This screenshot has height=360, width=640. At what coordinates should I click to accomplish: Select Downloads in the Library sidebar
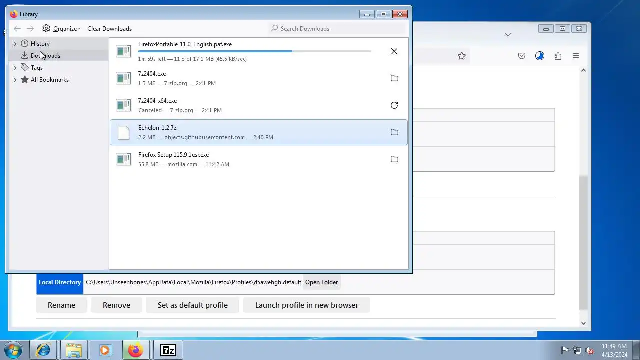[x=45, y=56]
